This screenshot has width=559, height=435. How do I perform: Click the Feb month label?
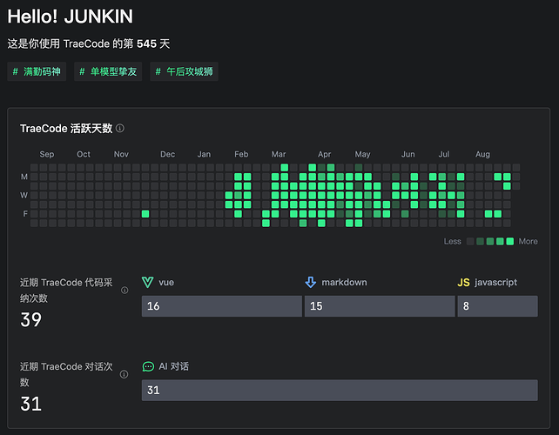click(x=241, y=154)
